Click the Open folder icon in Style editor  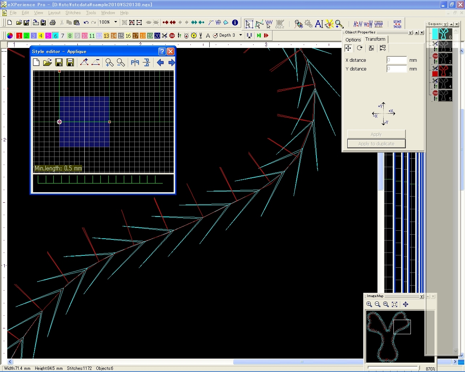(x=47, y=62)
